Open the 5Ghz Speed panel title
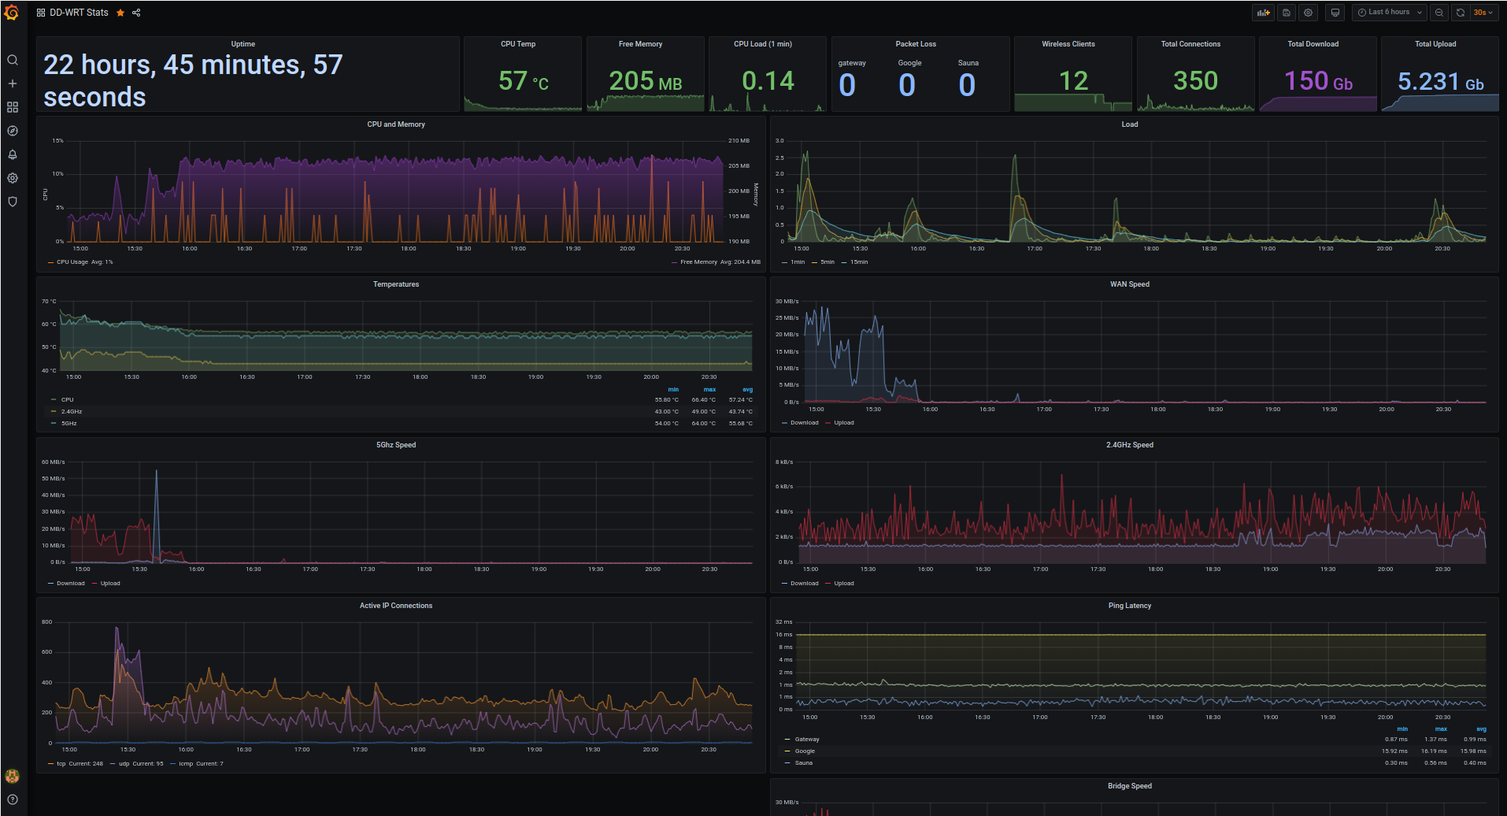 pos(396,445)
